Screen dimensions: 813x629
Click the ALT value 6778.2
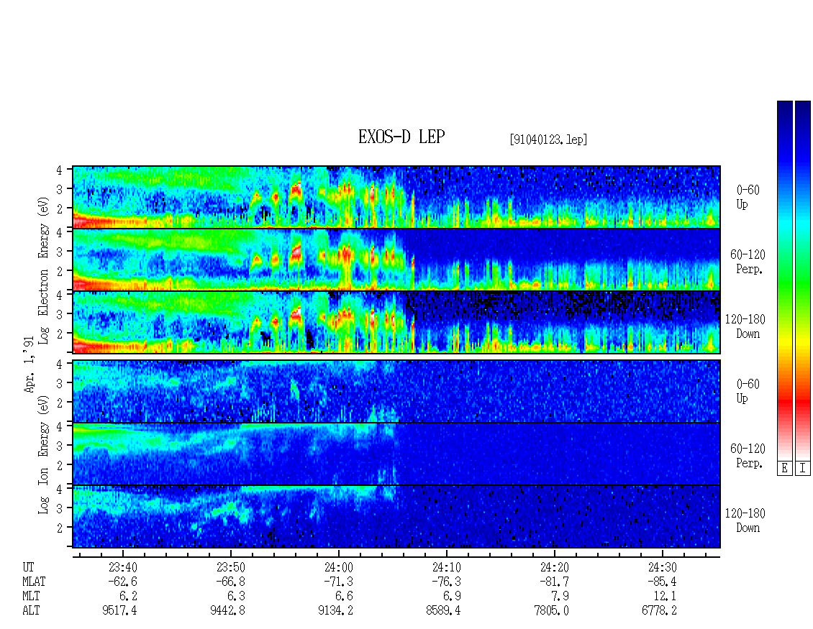point(659,610)
